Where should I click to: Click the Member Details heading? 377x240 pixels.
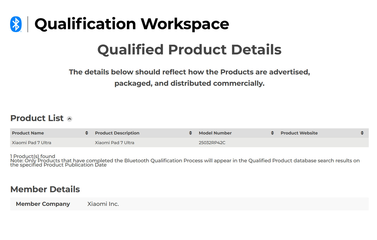point(45,189)
